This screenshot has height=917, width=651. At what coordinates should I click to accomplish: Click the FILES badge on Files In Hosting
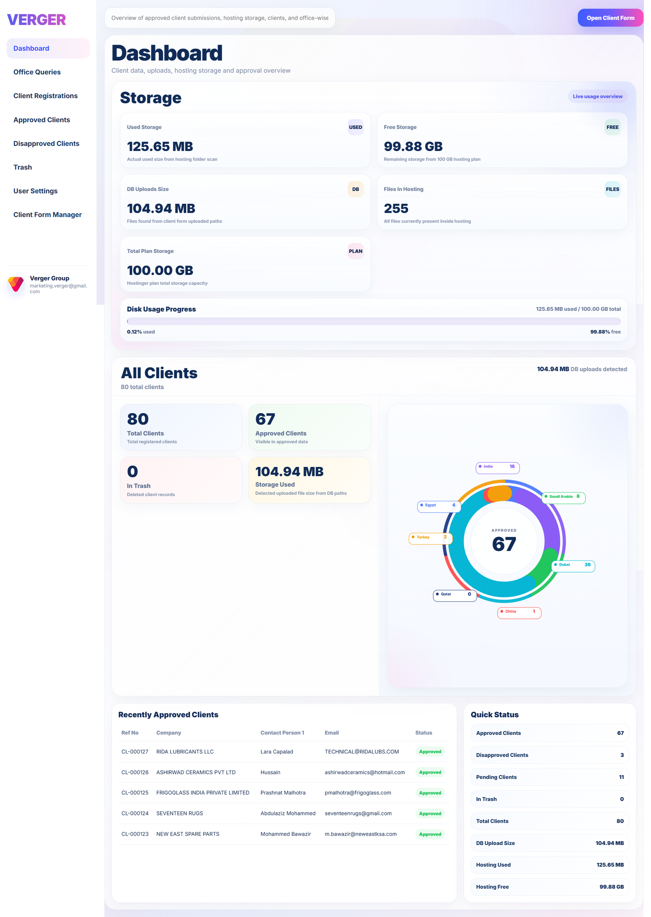[612, 189]
